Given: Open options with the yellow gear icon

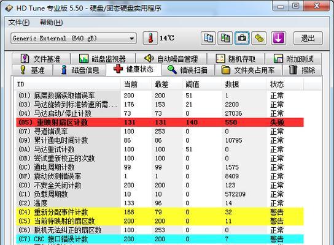Looking at the screenshot, I should point(259,38).
